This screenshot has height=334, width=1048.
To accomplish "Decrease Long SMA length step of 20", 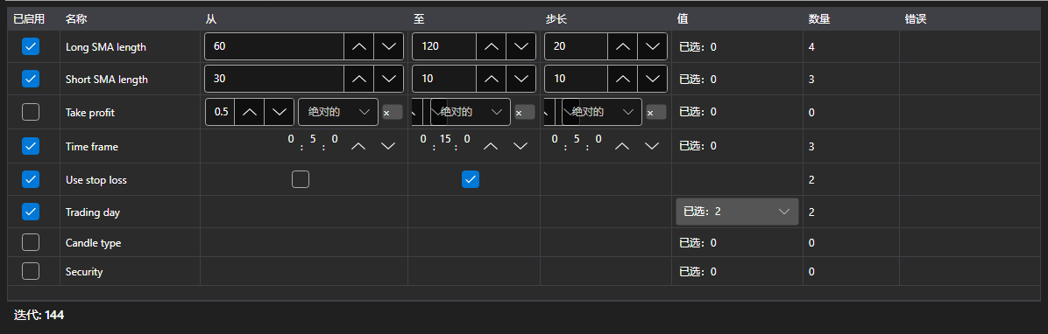I will pos(652,46).
